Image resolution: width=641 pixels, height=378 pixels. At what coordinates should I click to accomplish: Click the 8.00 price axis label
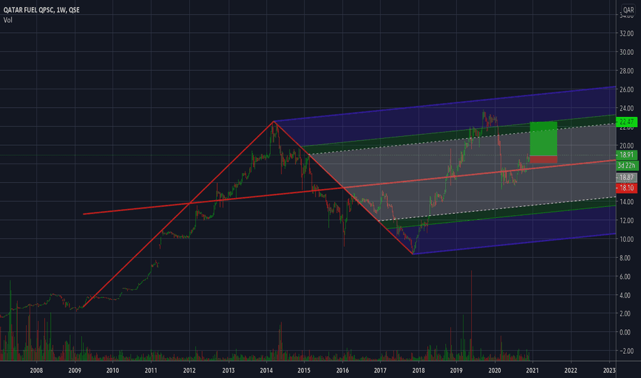click(625, 258)
